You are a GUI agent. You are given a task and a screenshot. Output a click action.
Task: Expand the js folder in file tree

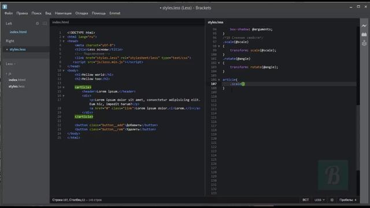click(9, 74)
